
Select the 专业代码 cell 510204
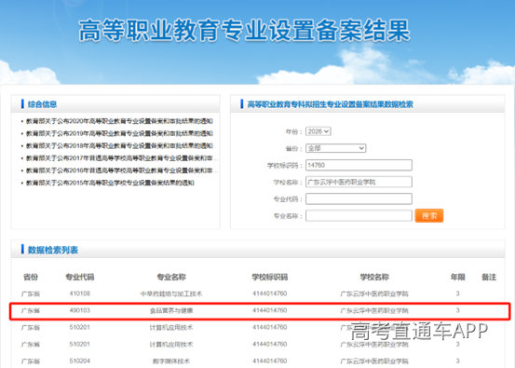tap(80, 361)
